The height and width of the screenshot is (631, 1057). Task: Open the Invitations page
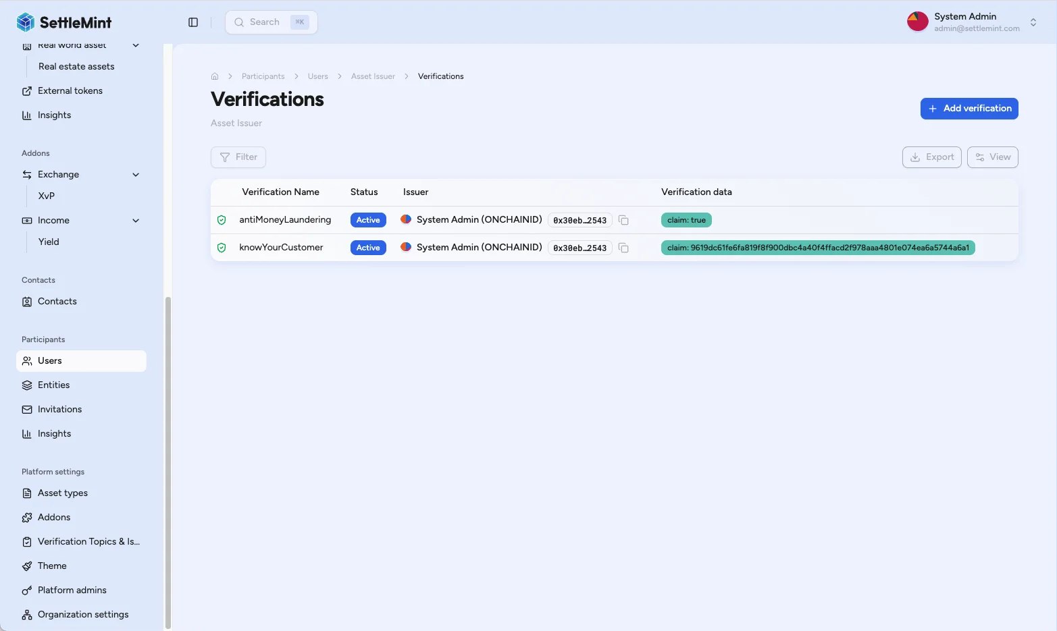(59, 410)
